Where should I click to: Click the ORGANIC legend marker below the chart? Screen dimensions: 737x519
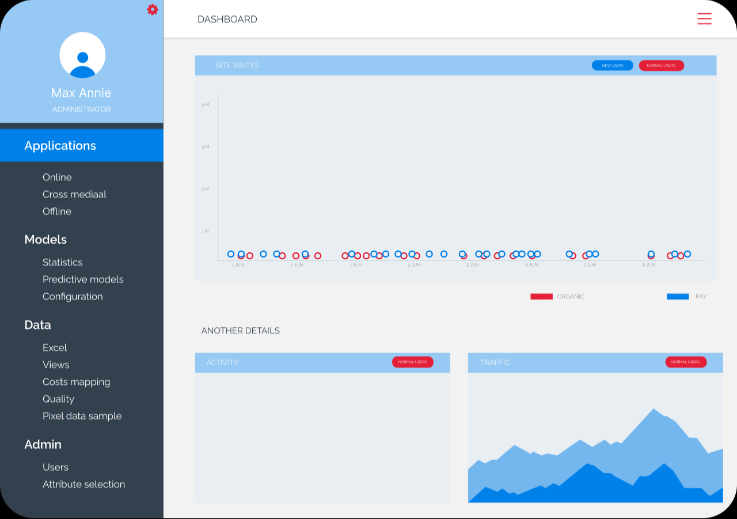541,296
